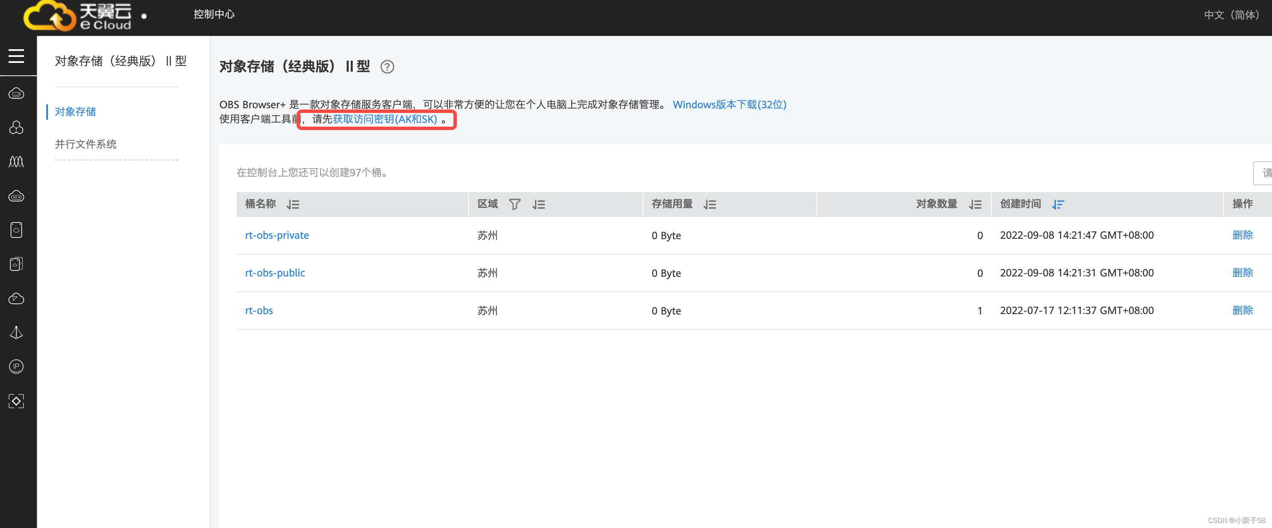Click the Windows版本下载(32位) link
The width and height of the screenshot is (1272, 528).
click(729, 104)
